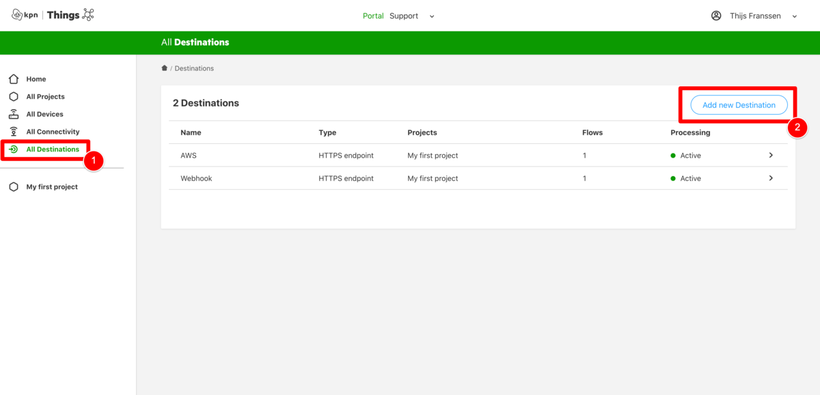Image resolution: width=820 pixels, height=395 pixels.
Task: Click the All Destinations arrow icon
Action: (14, 149)
